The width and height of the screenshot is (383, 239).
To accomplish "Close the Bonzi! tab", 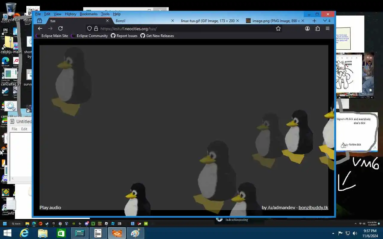I will click(173, 21).
